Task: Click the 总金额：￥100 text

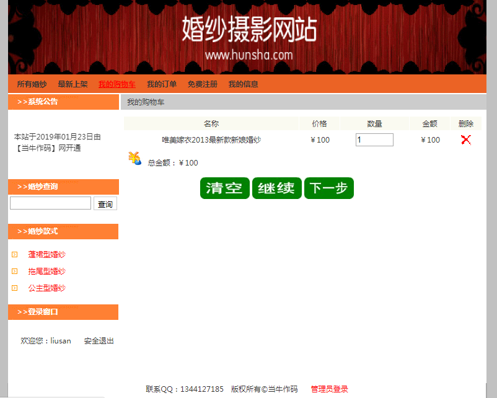Action: coord(173,163)
